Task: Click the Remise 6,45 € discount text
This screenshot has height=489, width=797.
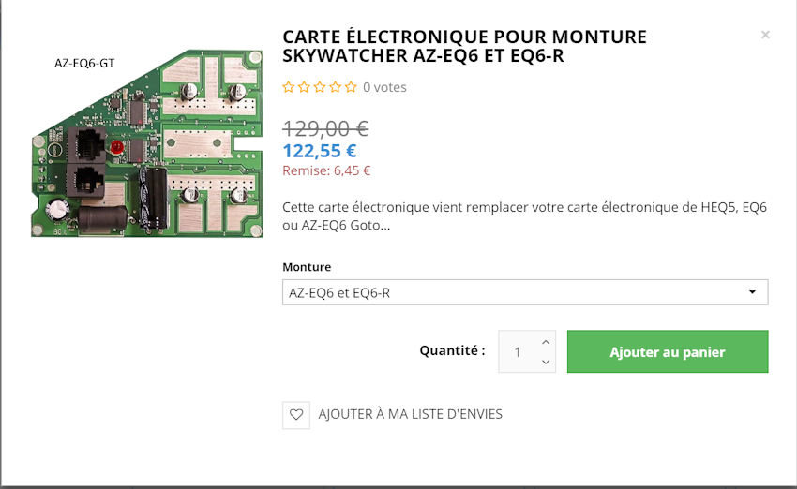Action: tap(326, 170)
